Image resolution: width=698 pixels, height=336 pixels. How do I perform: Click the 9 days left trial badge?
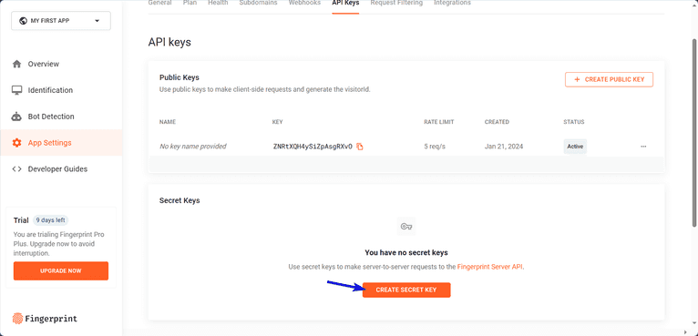click(51, 219)
